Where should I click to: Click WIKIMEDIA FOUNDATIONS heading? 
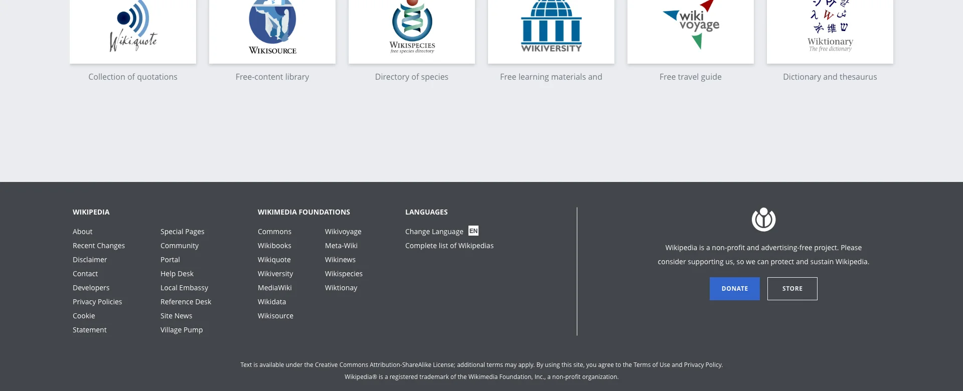tap(304, 212)
